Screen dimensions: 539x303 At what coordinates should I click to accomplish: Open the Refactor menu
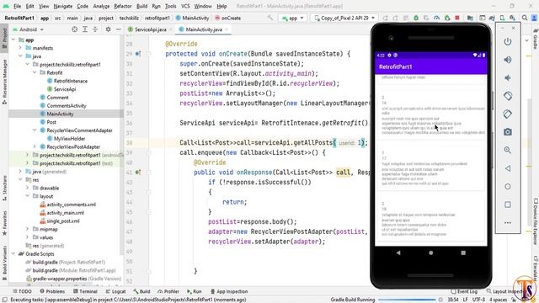tap(123, 6)
